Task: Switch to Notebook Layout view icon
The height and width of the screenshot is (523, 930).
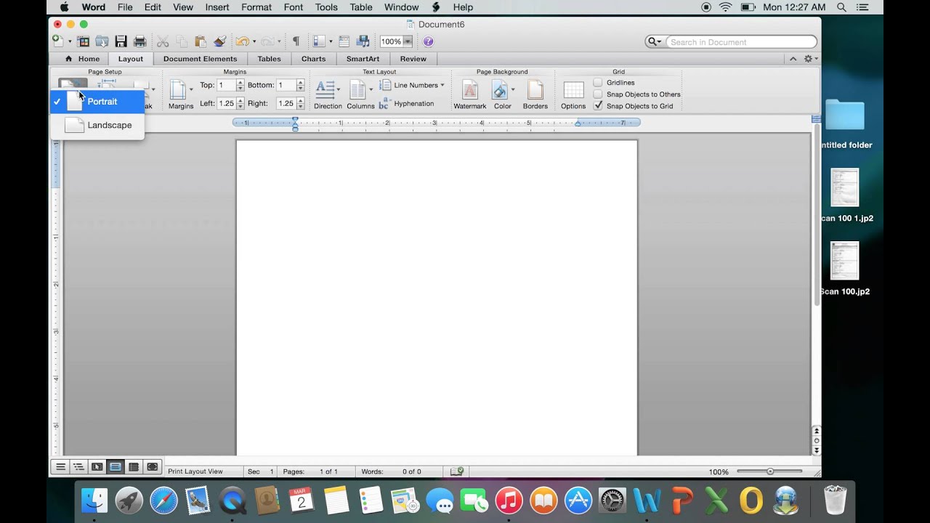Action: 134,467
